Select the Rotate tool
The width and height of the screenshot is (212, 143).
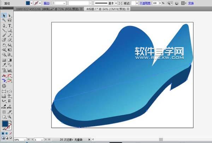point(4,45)
